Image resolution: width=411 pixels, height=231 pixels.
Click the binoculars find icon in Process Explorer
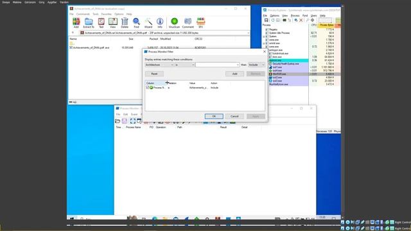pos(307,20)
